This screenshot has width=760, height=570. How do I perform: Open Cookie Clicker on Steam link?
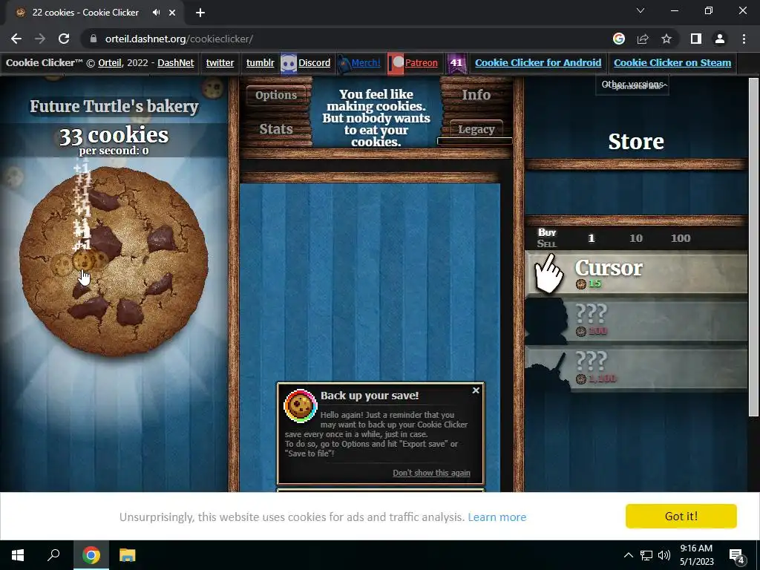tap(672, 62)
